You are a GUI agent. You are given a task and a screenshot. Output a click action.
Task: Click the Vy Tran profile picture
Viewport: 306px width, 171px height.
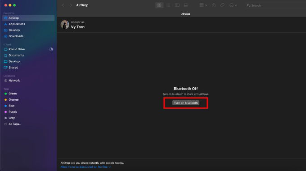pos(65,25)
